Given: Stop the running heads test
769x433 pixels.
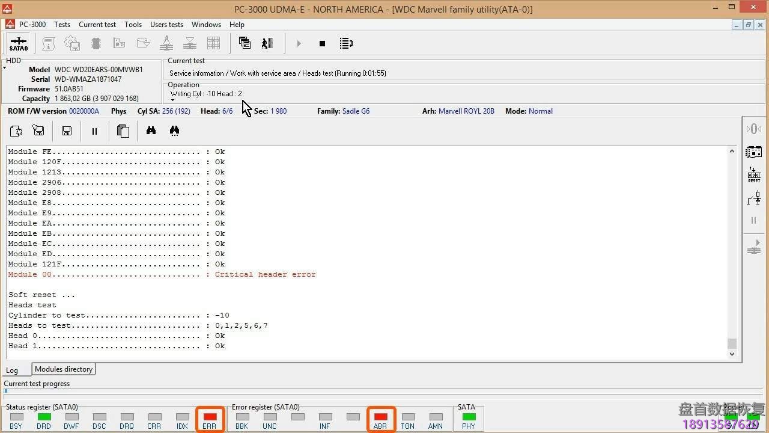Looking at the screenshot, I should click(322, 43).
